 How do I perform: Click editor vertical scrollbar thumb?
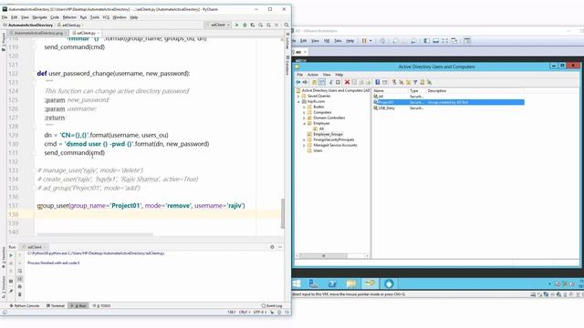tap(283, 213)
